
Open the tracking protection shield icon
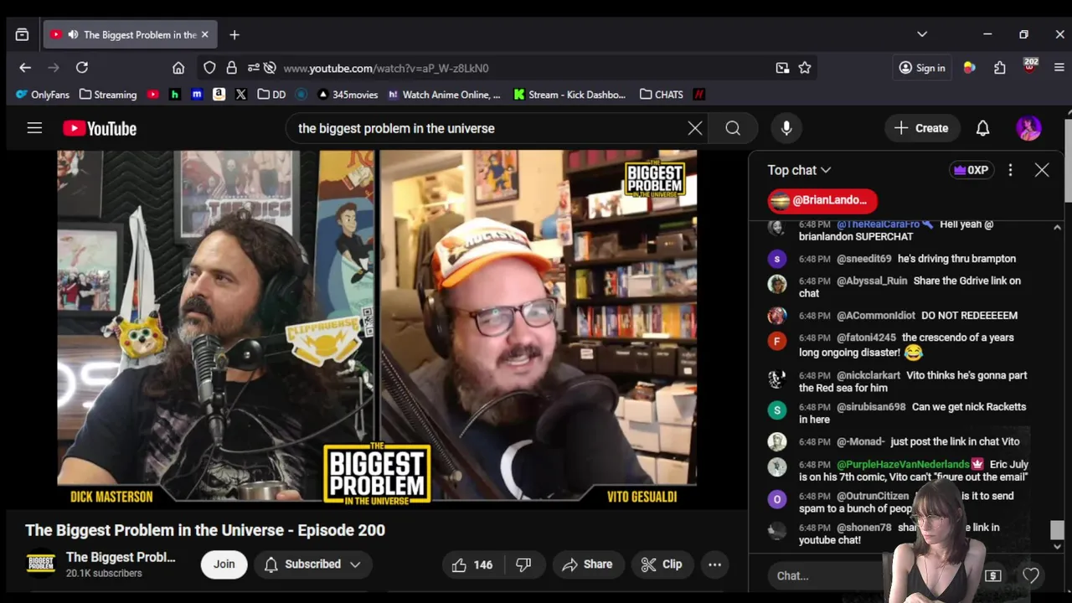point(209,68)
